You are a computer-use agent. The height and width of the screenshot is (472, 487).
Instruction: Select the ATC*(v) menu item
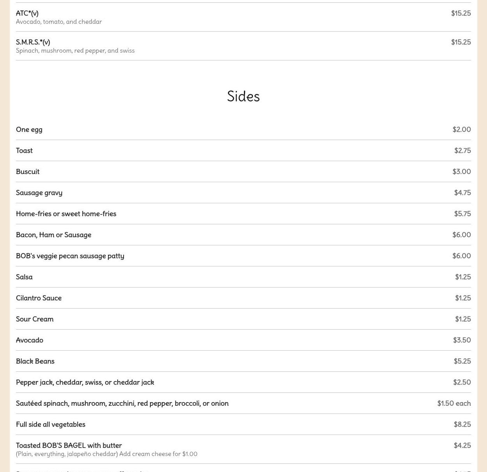(x=27, y=13)
